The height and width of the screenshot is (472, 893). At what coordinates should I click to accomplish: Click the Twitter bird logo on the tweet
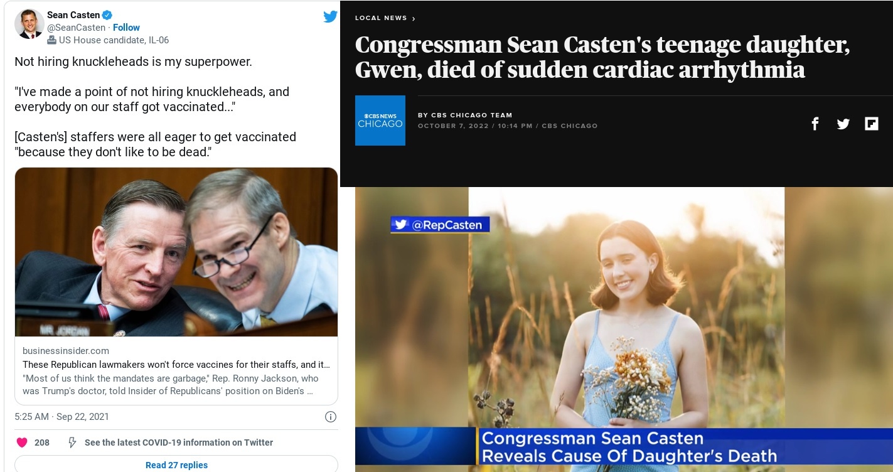330,17
